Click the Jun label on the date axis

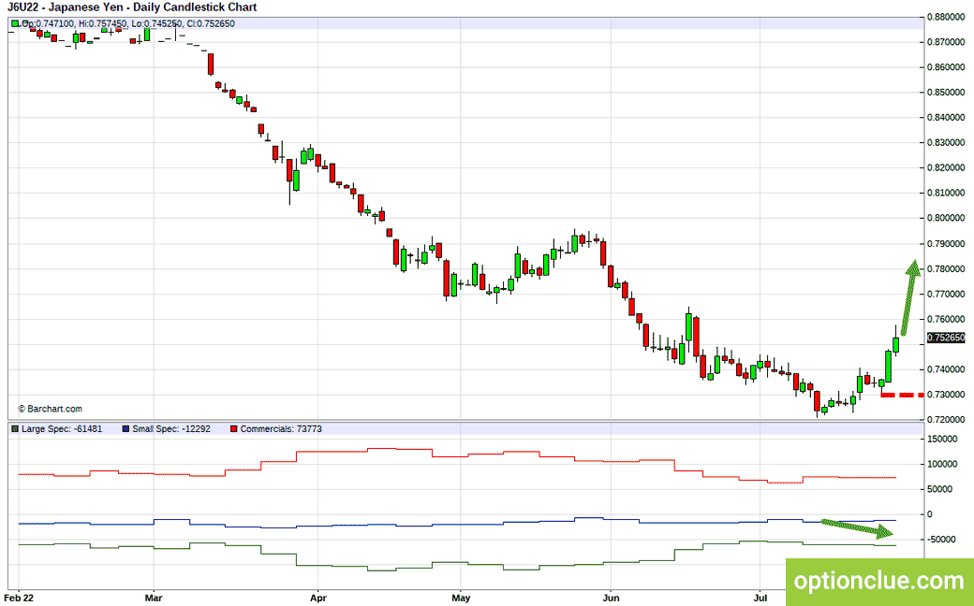coord(611,598)
